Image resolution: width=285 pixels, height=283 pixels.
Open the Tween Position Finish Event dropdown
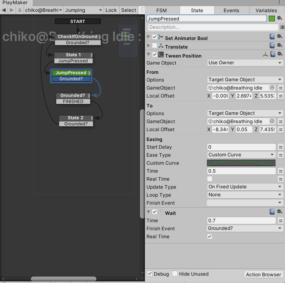point(245,203)
